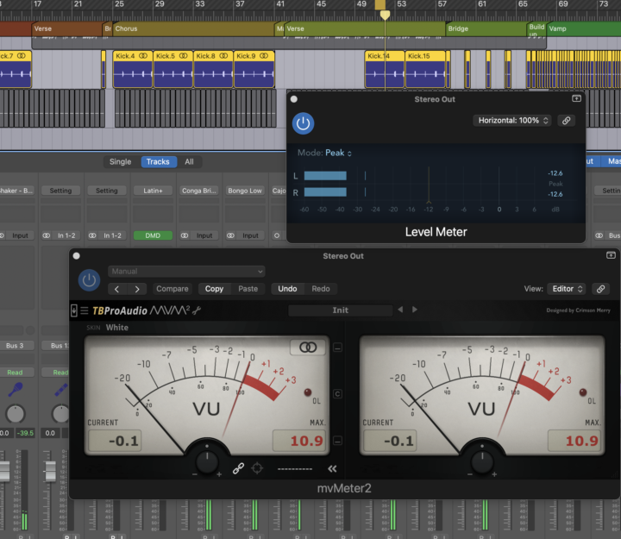Open the Conga Bri... channel setting
621x539 pixels.
[x=199, y=191]
